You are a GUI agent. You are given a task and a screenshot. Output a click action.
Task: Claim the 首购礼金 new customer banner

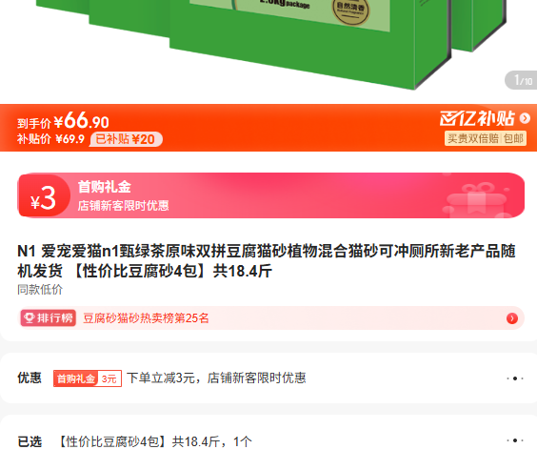(271, 195)
